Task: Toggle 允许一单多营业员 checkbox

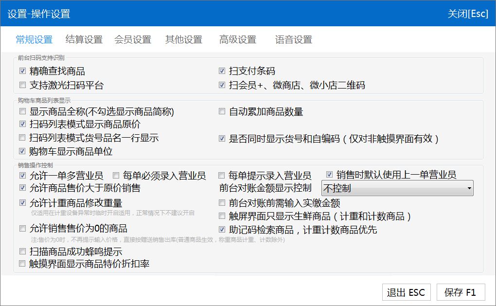Action: pos(22,175)
